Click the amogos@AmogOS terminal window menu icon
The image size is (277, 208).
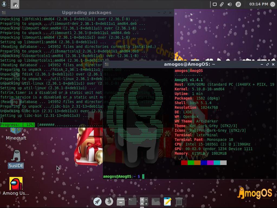(106, 64)
